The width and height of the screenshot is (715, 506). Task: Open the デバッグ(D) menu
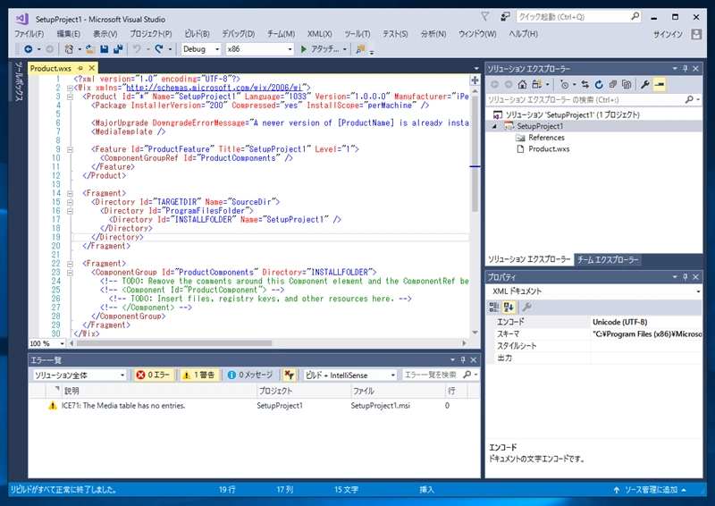tap(238, 34)
